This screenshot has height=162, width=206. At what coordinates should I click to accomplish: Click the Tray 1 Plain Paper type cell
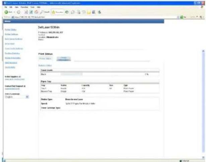point(129,88)
